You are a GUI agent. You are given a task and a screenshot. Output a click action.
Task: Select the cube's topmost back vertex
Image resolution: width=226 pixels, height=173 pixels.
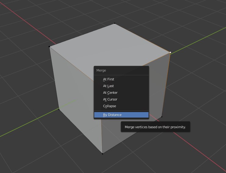[115, 23]
